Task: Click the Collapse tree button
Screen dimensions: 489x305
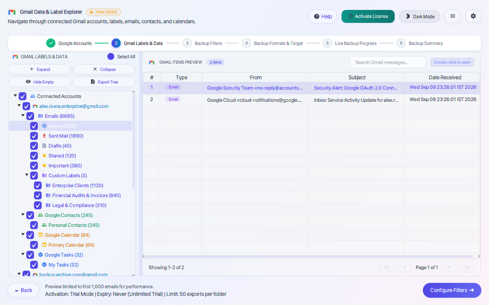Action: click(104, 69)
